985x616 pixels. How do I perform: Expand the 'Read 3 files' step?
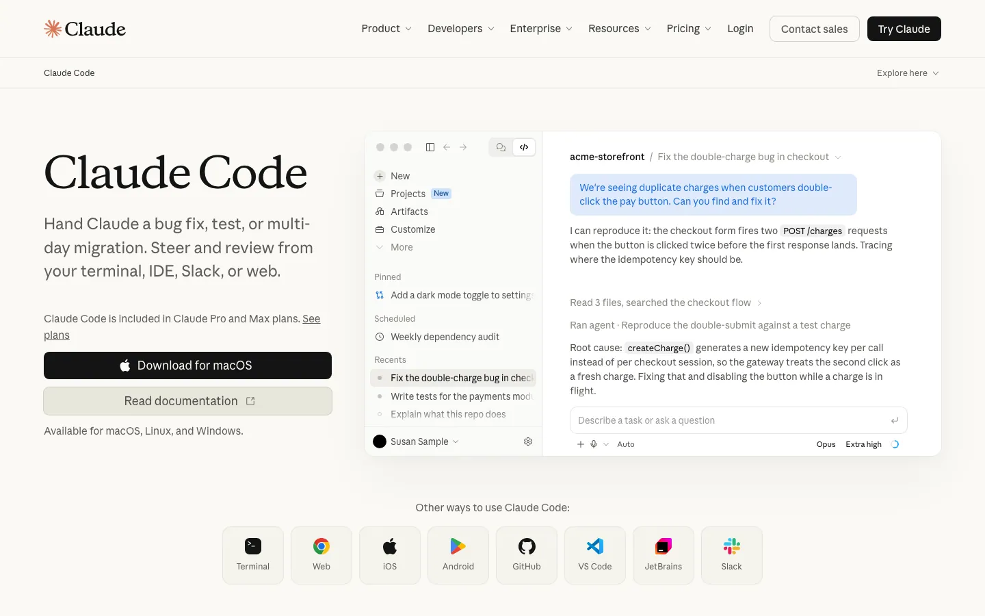[x=666, y=303]
